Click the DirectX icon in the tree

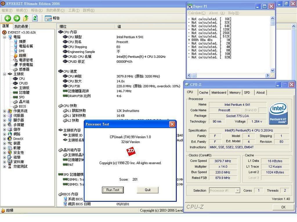pyautogui.click(x=10, y=139)
